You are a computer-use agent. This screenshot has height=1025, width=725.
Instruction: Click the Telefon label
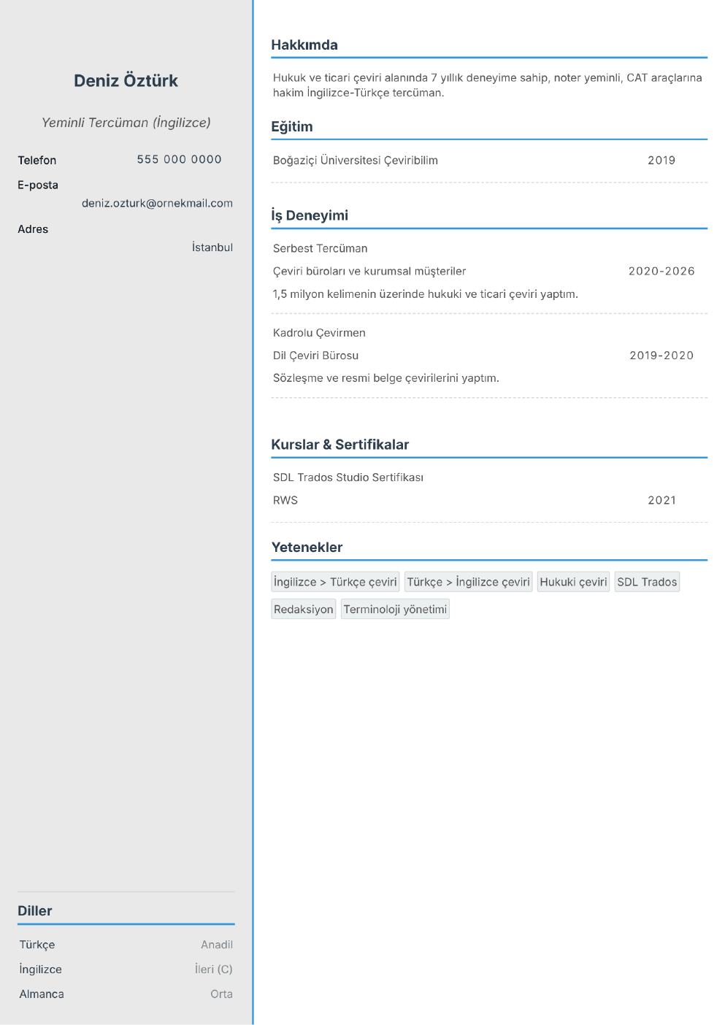(37, 160)
